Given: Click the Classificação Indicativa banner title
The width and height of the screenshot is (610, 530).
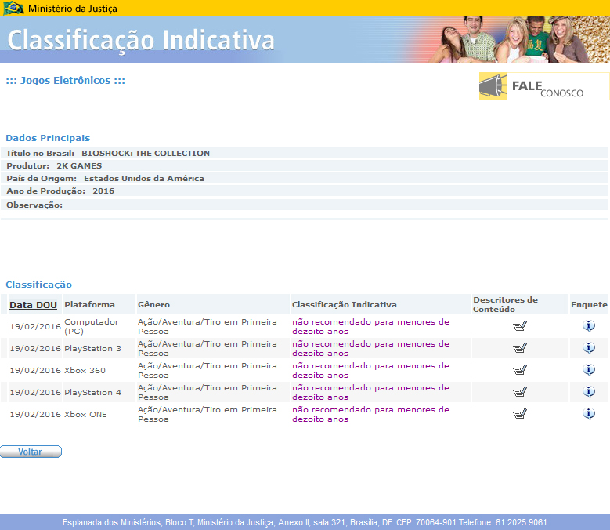Looking at the screenshot, I should pyautogui.click(x=141, y=40).
